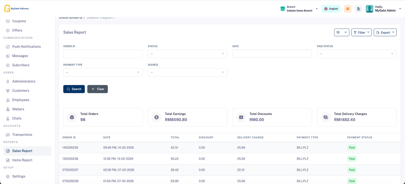Open the Paid Status dropdown
405x184 pixels.
[x=356, y=54]
